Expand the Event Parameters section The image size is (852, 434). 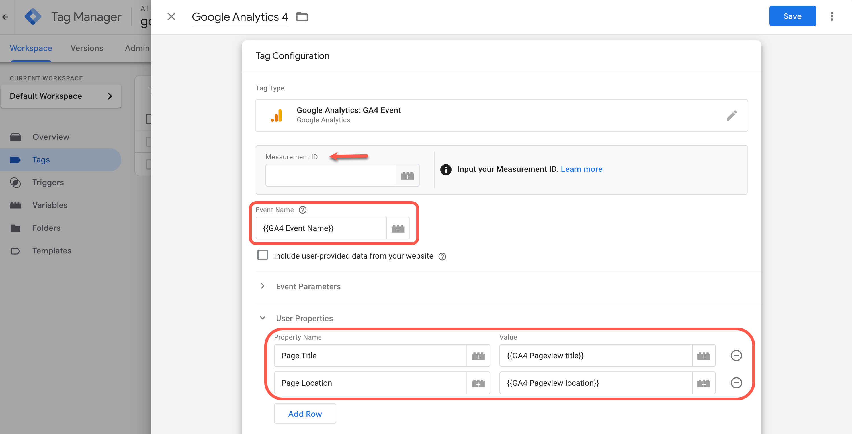click(263, 286)
